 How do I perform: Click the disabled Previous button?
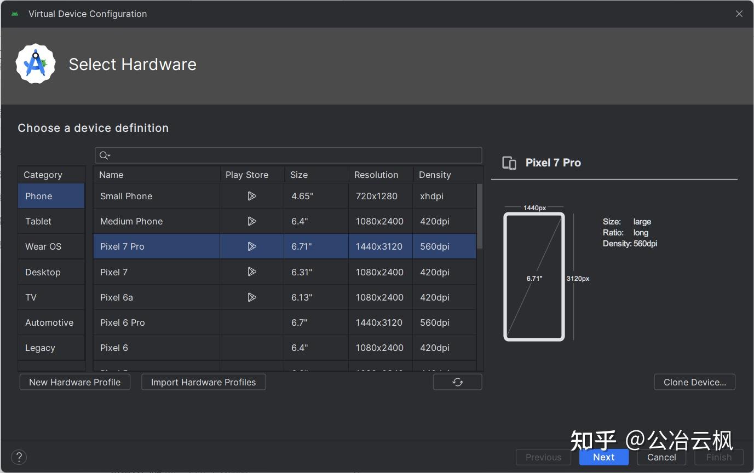[x=543, y=457]
